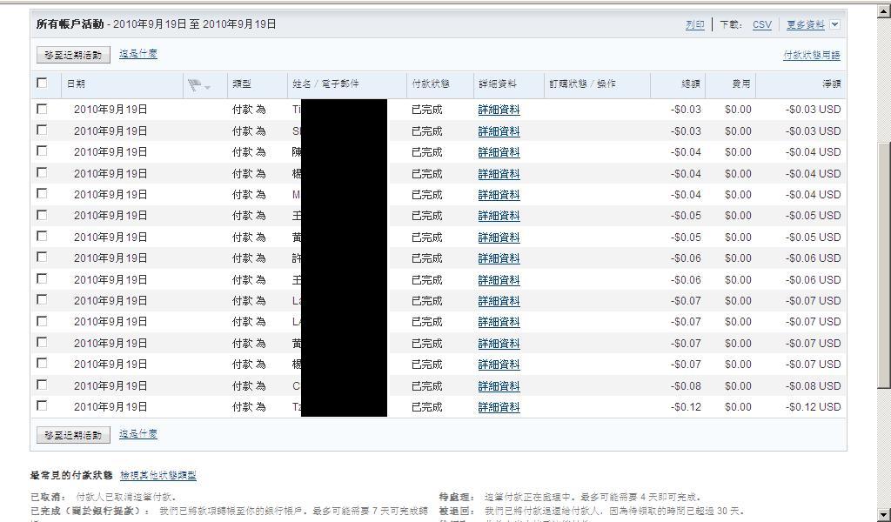View 詳細資料 for the 王 -$0.05 payment
This screenshot has width=891, height=522.
tap(499, 216)
